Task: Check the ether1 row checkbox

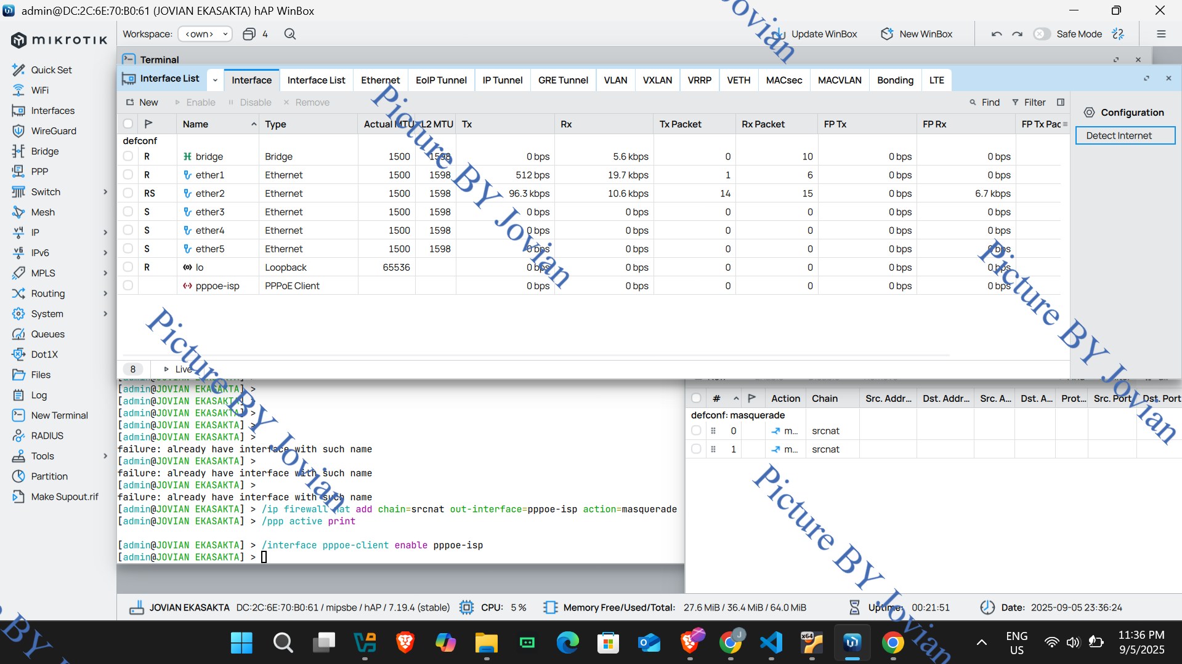Action: point(128,175)
